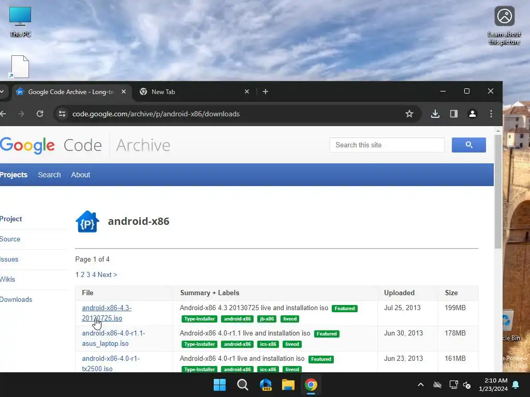The width and height of the screenshot is (530, 397).
Task: Download android-x86-4.3-20130725.iso
Action: [107, 313]
